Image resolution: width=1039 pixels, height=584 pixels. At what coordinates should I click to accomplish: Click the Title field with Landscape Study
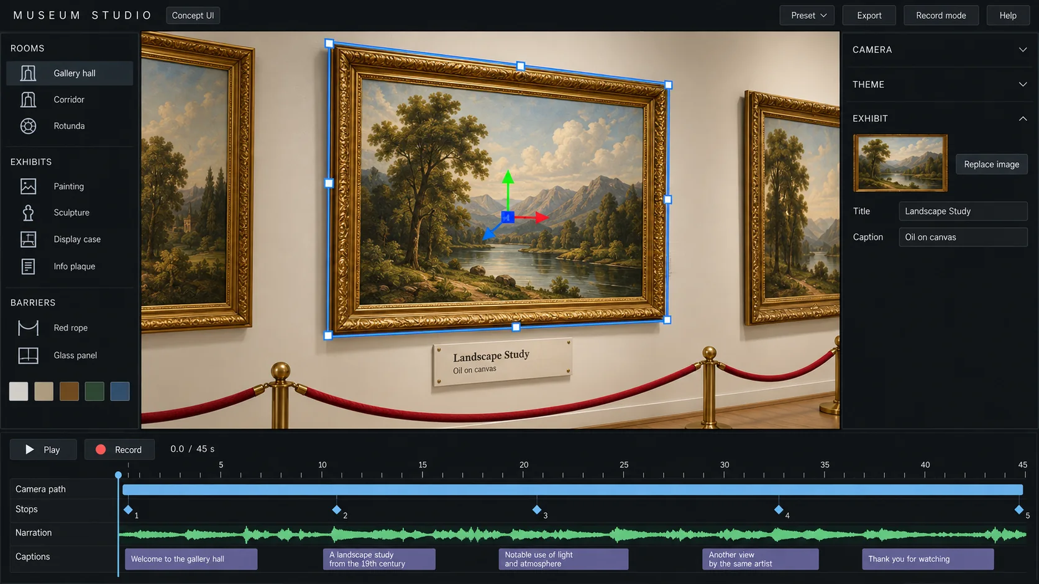(x=963, y=211)
